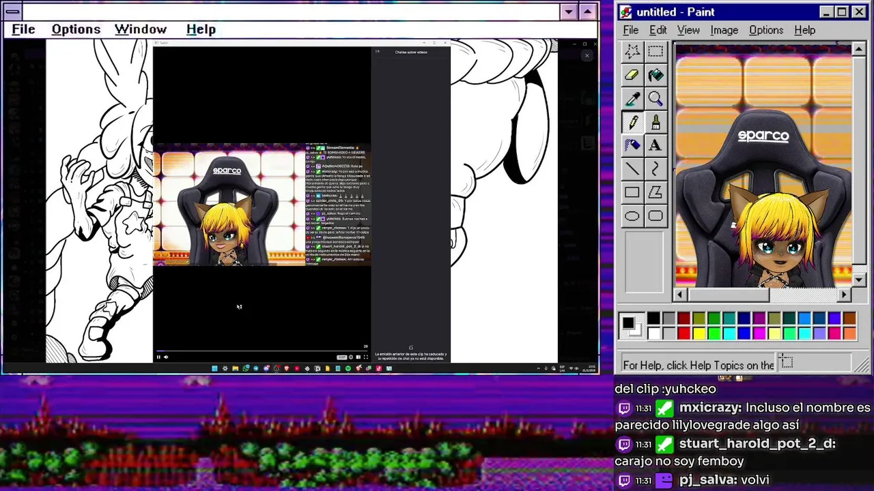The height and width of the screenshot is (491, 874).
Task: Click the foreground/background color indicator box
Action: click(632, 325)
